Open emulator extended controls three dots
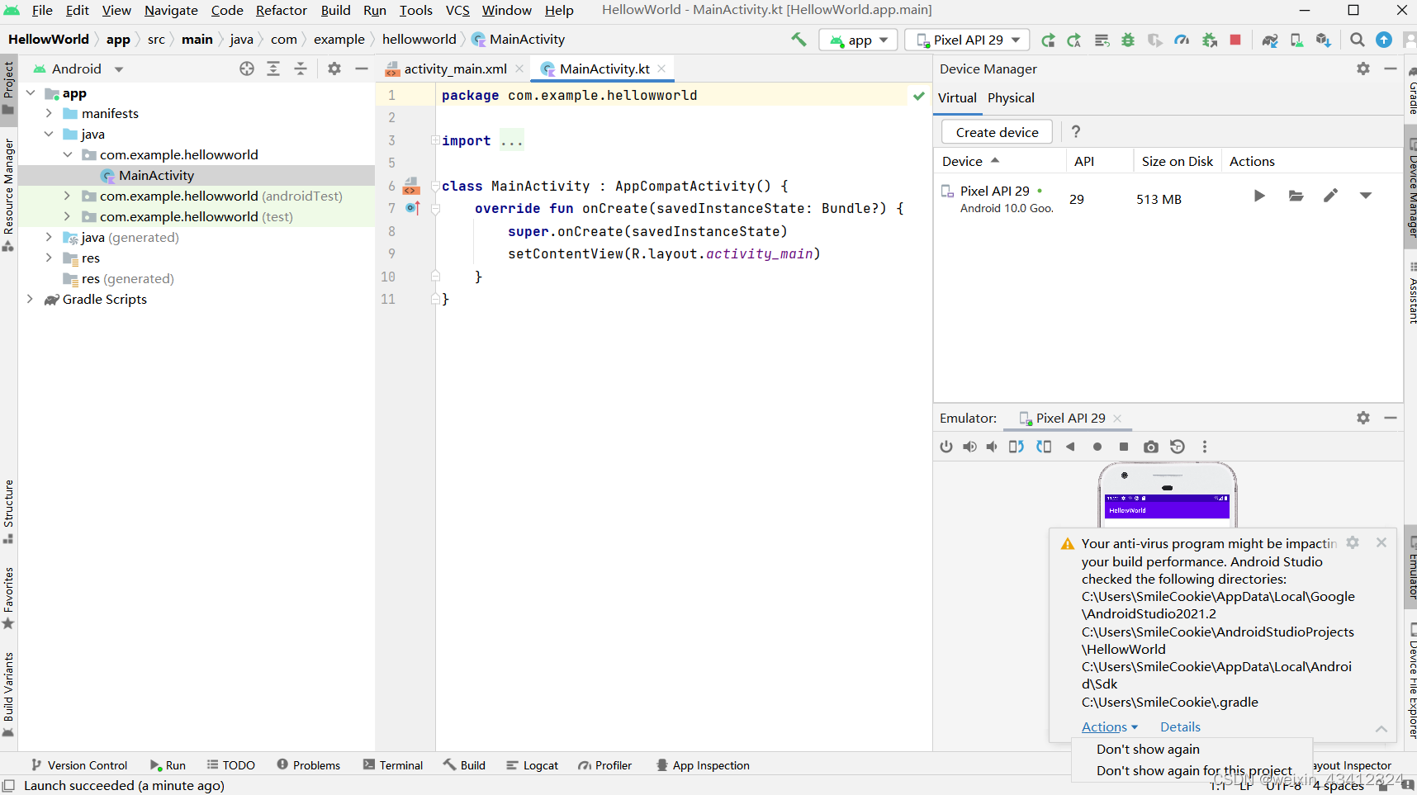 [x=1205, y=447]
